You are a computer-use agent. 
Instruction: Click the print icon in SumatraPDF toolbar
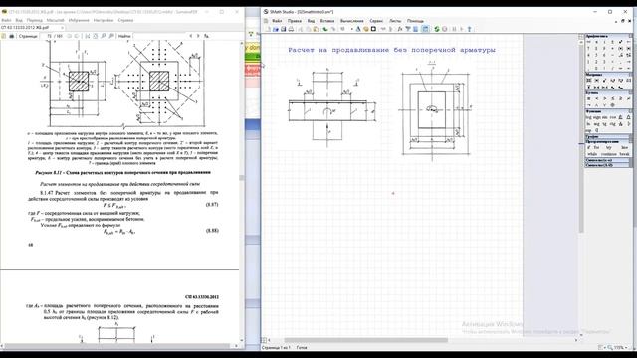click(11, 36)
